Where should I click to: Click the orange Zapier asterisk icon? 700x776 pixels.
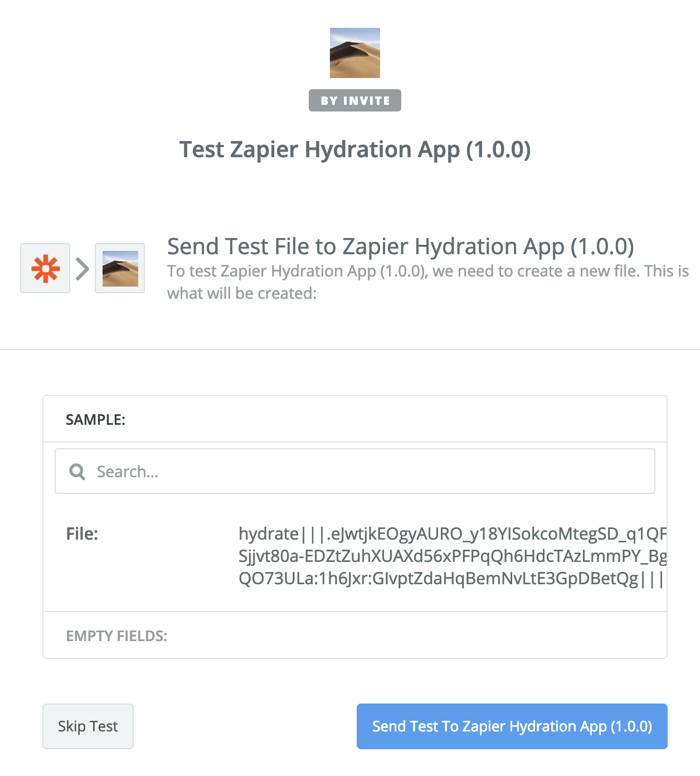pos(45,268)
